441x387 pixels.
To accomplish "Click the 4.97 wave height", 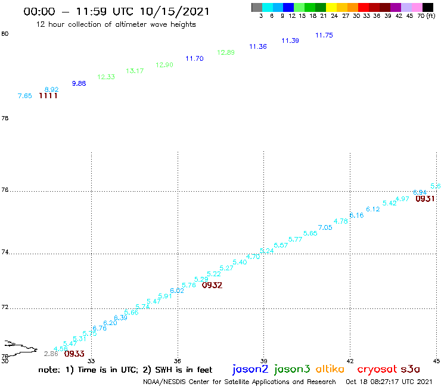I will [x=402, y=199].
